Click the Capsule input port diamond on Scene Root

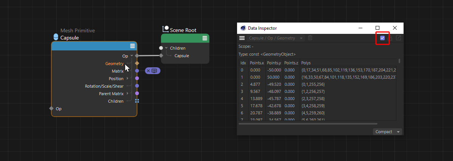[x=161, y=56]
